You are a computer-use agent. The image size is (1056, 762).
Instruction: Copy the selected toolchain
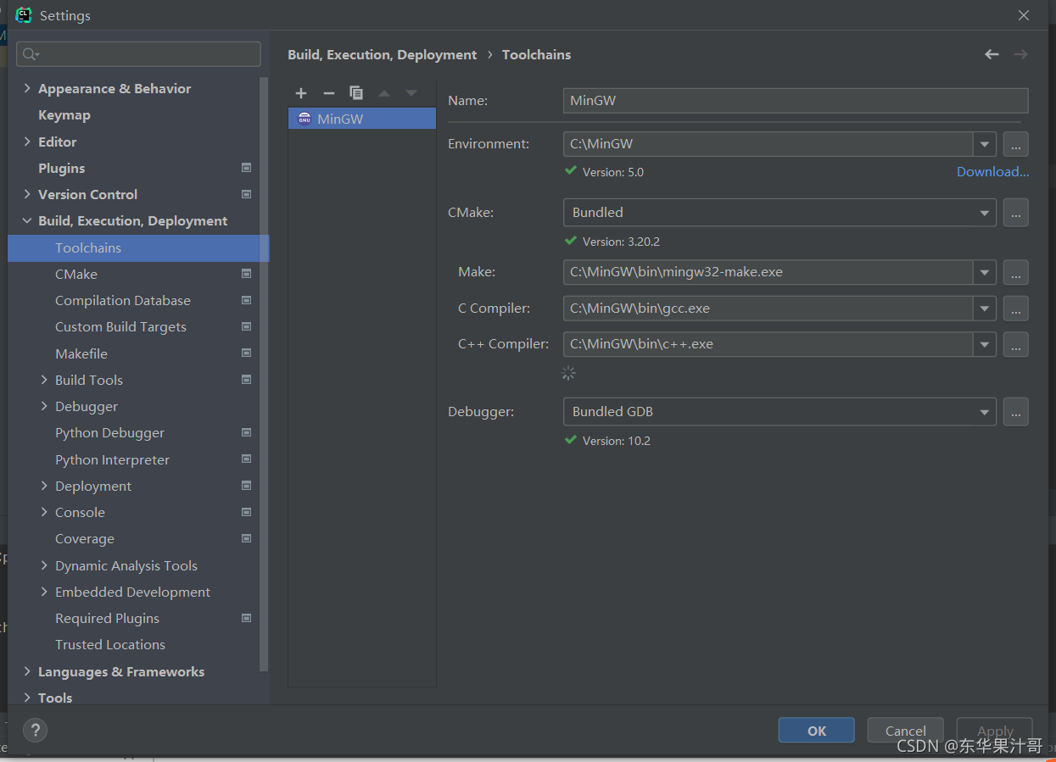tap(356, 93)
